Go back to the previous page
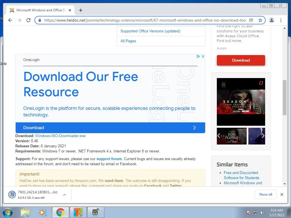 tap(10, 20)
